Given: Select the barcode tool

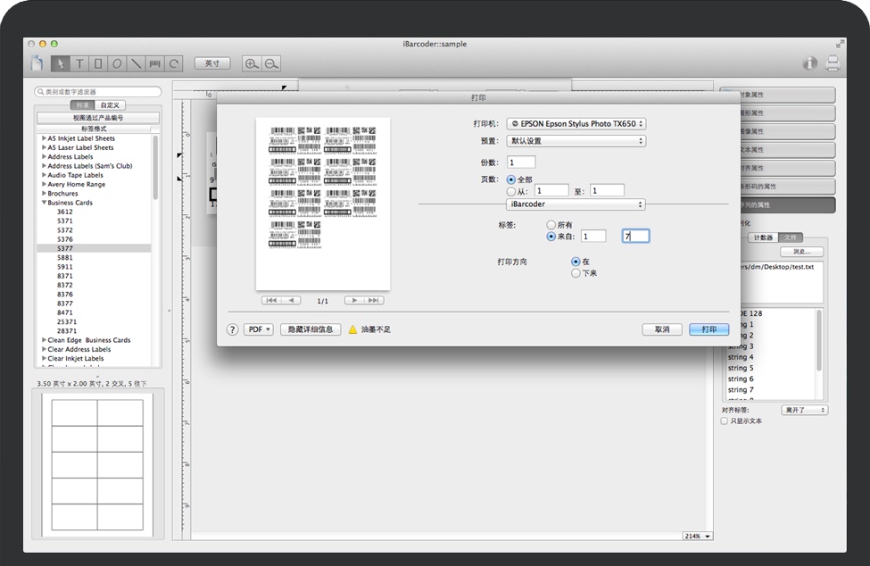Looking at the screenshot, I should (155, 63).
